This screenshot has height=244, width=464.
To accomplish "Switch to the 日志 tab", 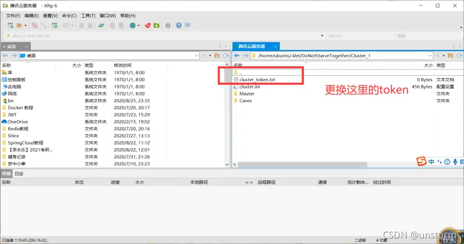I will tap(19, 174).
